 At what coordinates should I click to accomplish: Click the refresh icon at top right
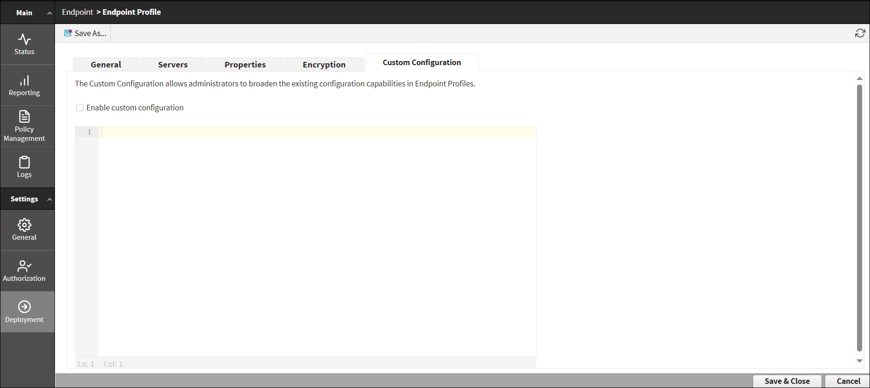(860, 33)
